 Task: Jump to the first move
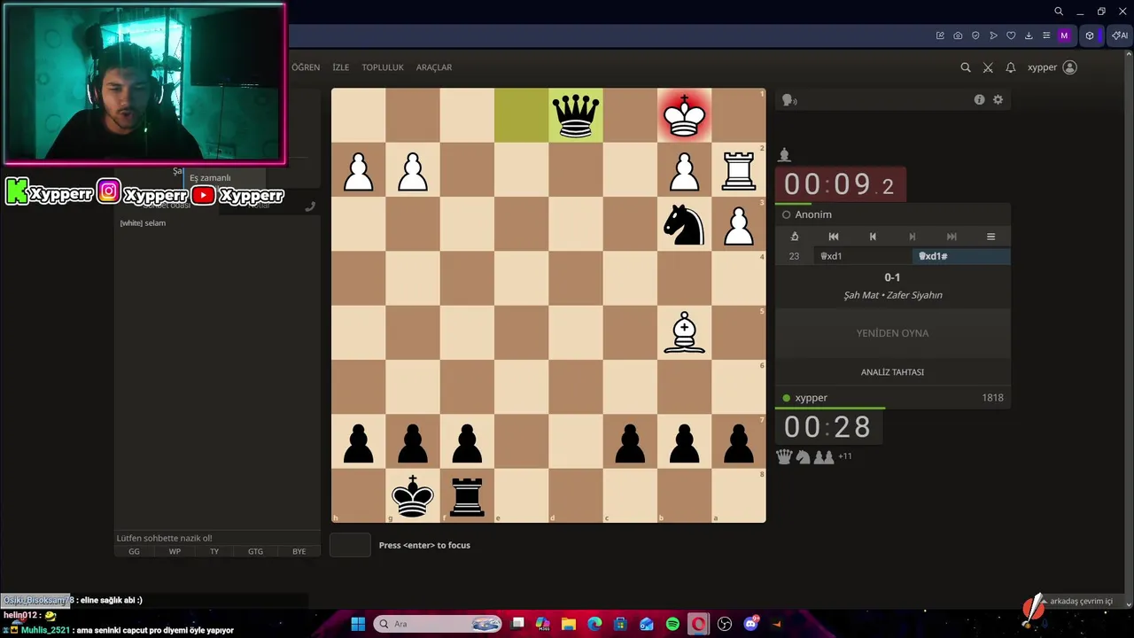(834, 237)
